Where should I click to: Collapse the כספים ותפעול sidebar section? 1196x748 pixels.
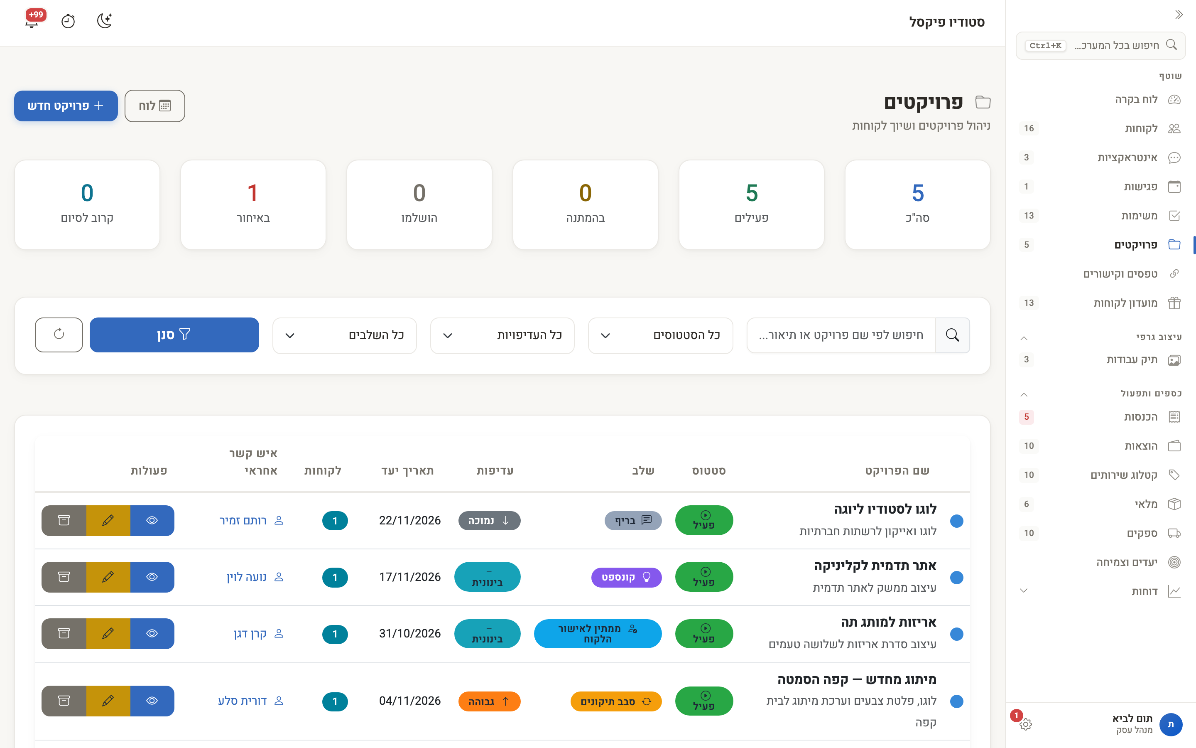tap(1024, 394)
